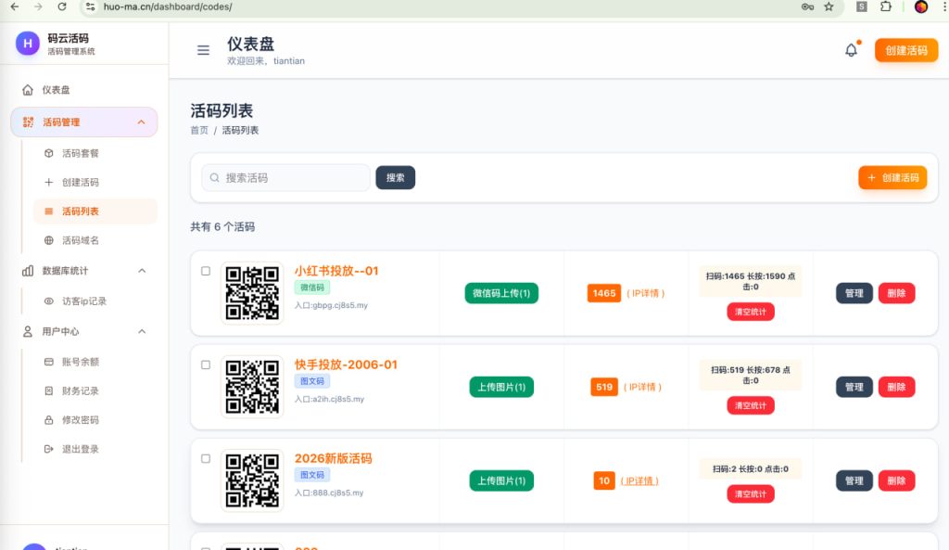Click the lock icon for 修改密码

click(49, 420)
